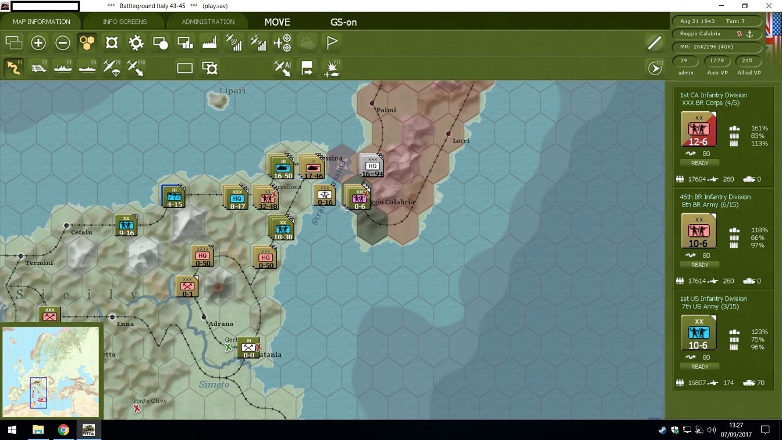Click the anchor port icon beside Reggio Calabria
Viewport: 782px width, 440px height.
750,34
